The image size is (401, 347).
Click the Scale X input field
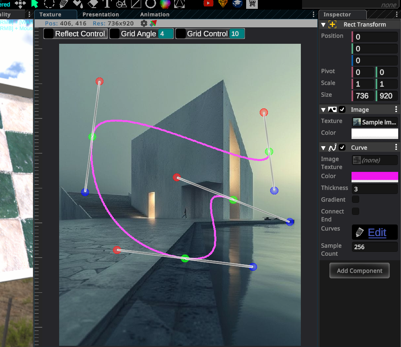(363, 84)
